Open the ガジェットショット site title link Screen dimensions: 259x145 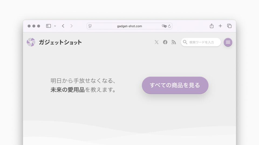60,42
